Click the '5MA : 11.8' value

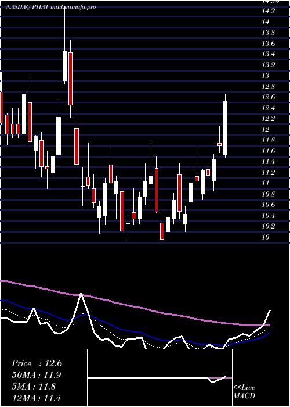tap(34, 387)
